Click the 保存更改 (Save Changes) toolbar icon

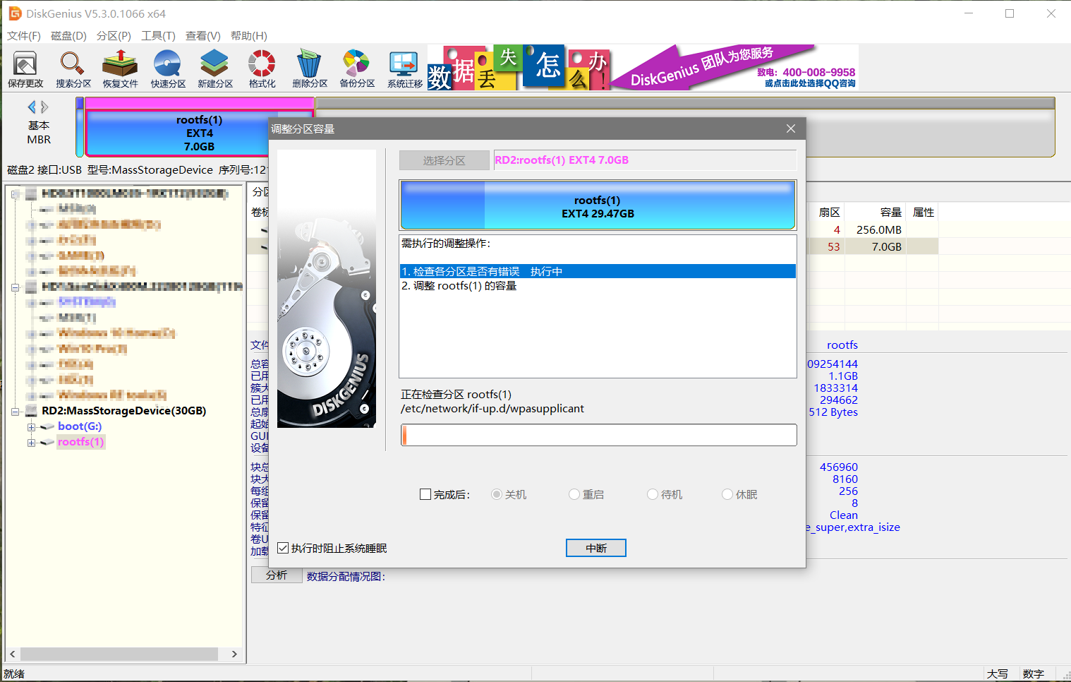click(x=25, y=69)
